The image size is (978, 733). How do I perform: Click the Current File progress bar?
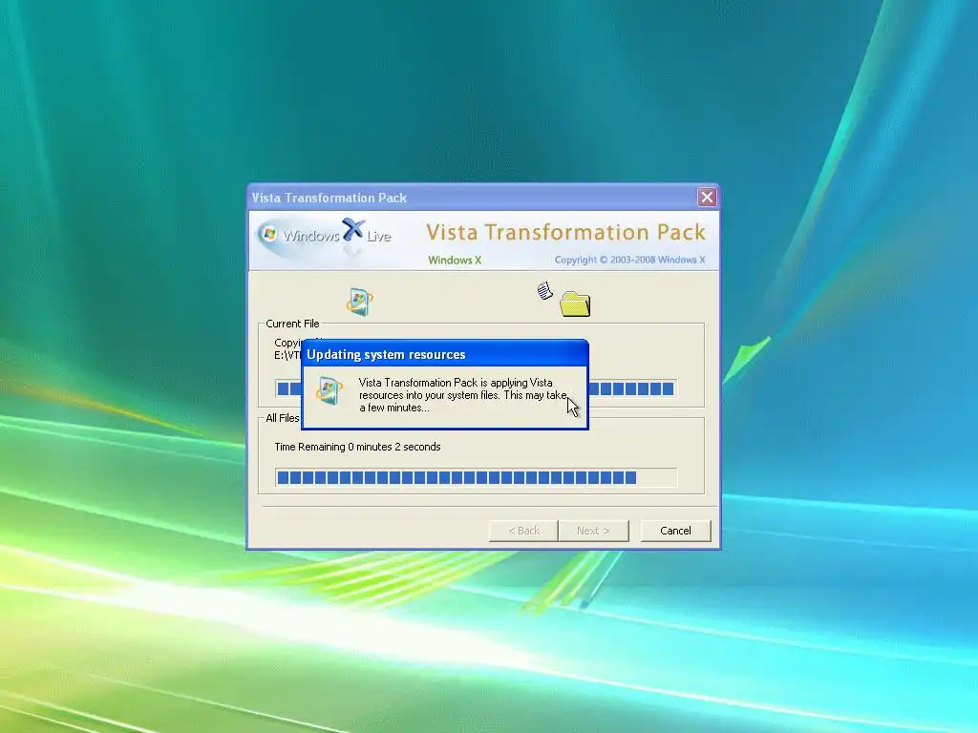pos(476,388)
